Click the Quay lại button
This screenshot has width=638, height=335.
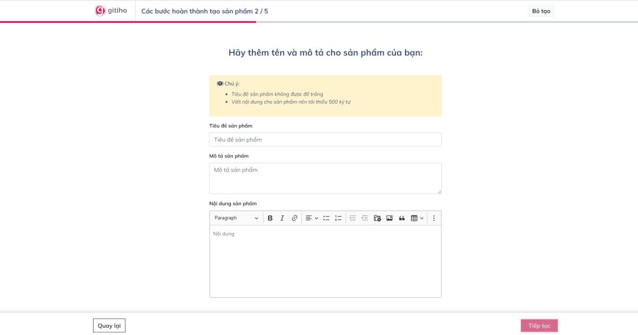tap(109, 325)
